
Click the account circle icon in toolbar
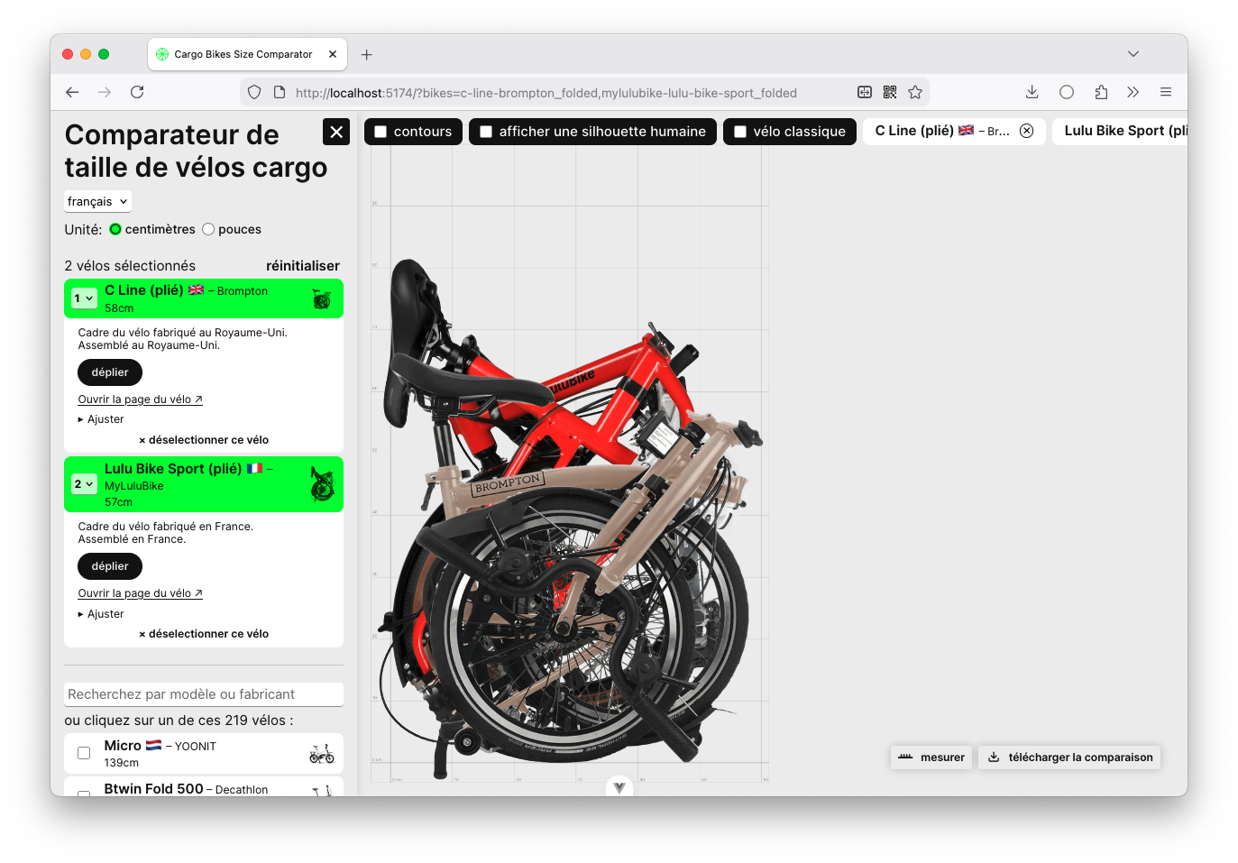point(1067,92)
